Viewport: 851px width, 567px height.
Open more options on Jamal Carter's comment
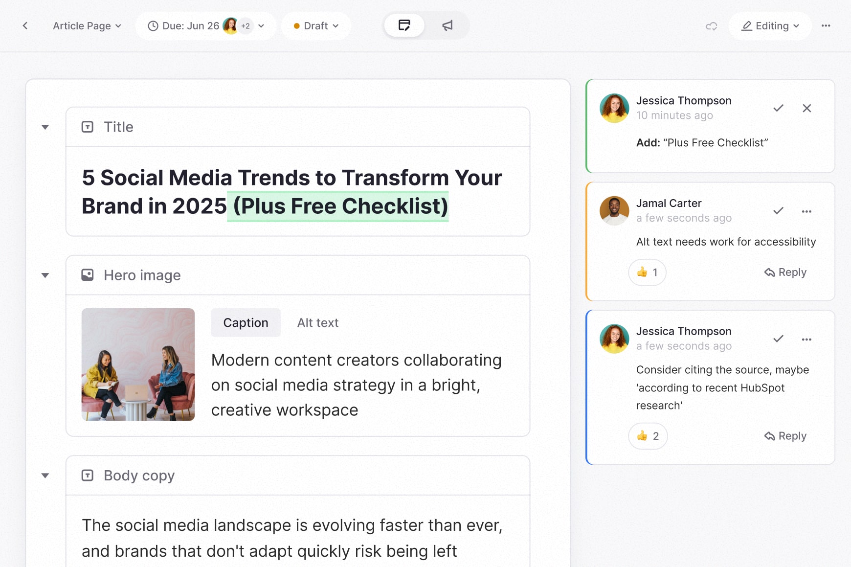tap(806, 211)
